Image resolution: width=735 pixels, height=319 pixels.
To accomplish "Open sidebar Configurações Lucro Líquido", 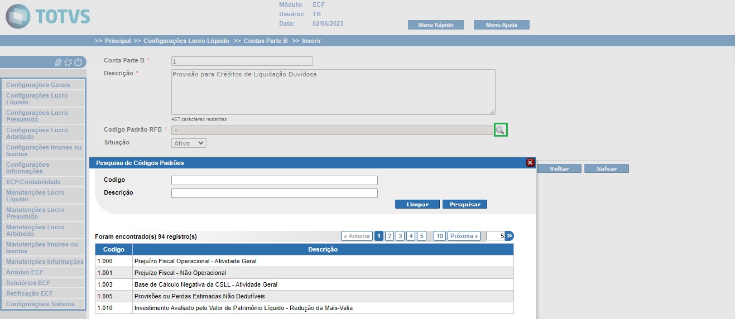I will tap(44, 99).
